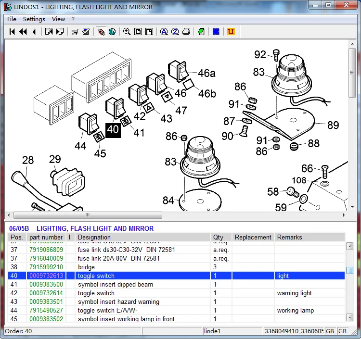Toggle the chain link tool icon
Viewport: 361px width, 339px height.
tap(101, 32)
